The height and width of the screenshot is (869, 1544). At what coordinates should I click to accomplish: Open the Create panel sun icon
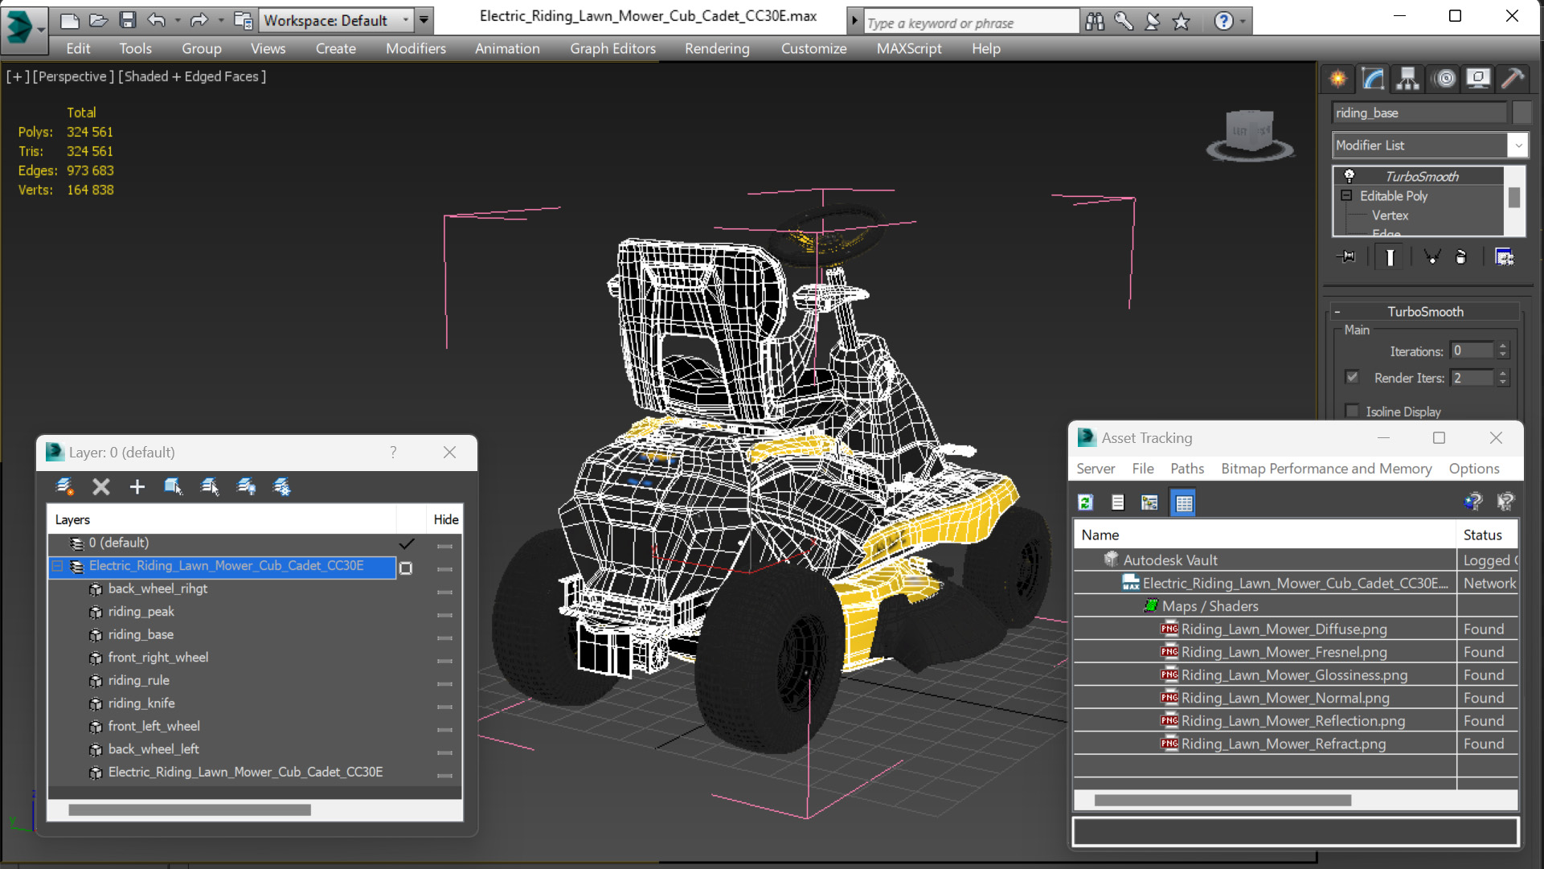(x=1338, y=78)
